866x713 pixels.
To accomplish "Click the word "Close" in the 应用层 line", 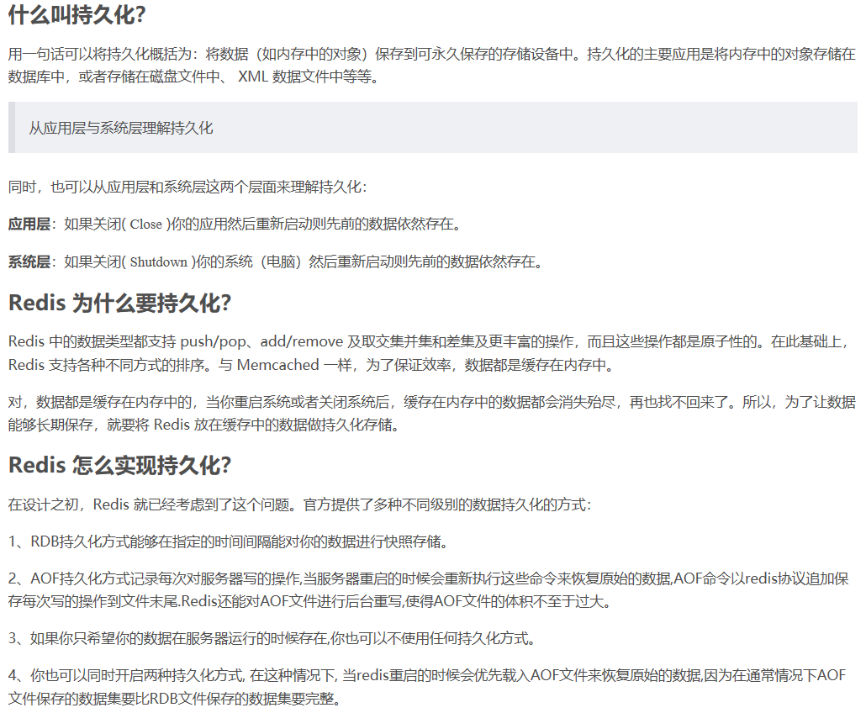I will (x=145, y=224).
